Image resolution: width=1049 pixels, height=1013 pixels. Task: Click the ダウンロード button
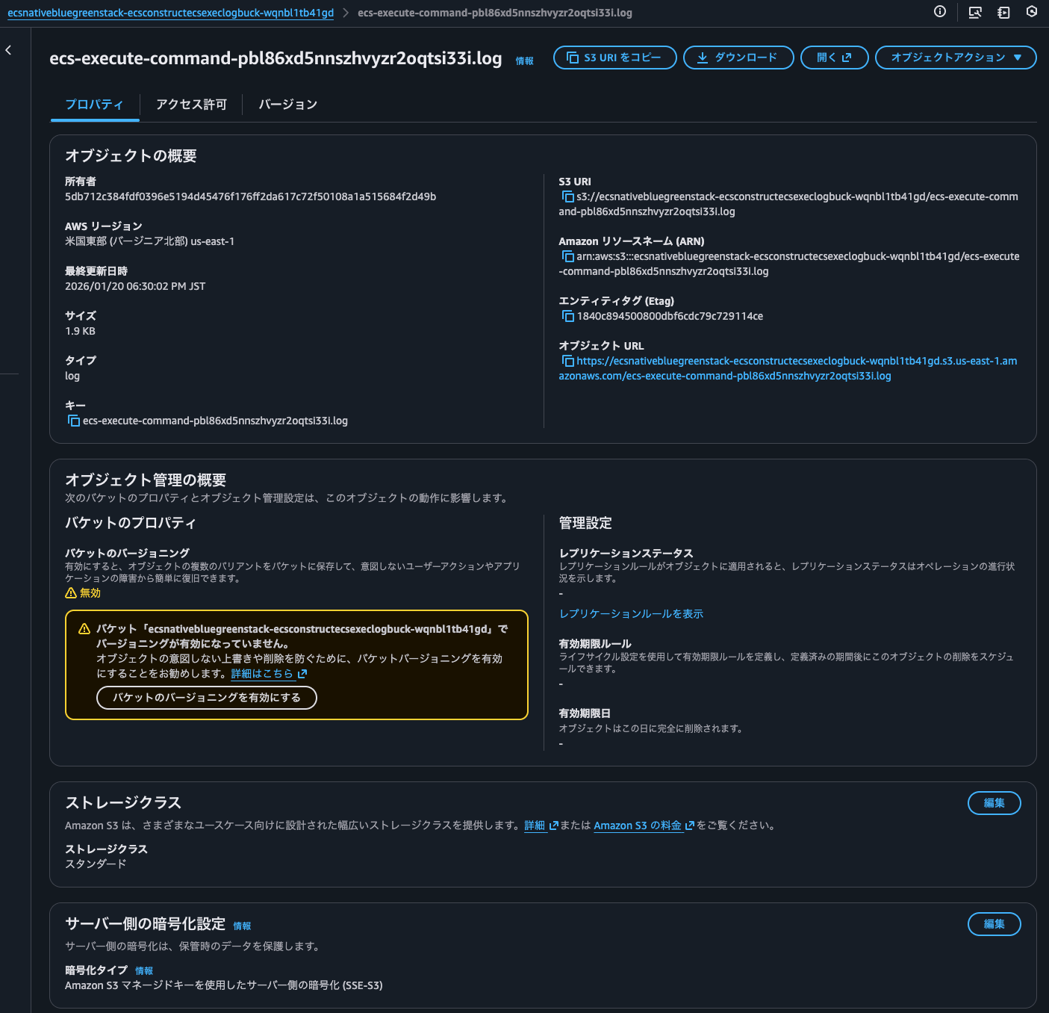click(x=738, y=57)
